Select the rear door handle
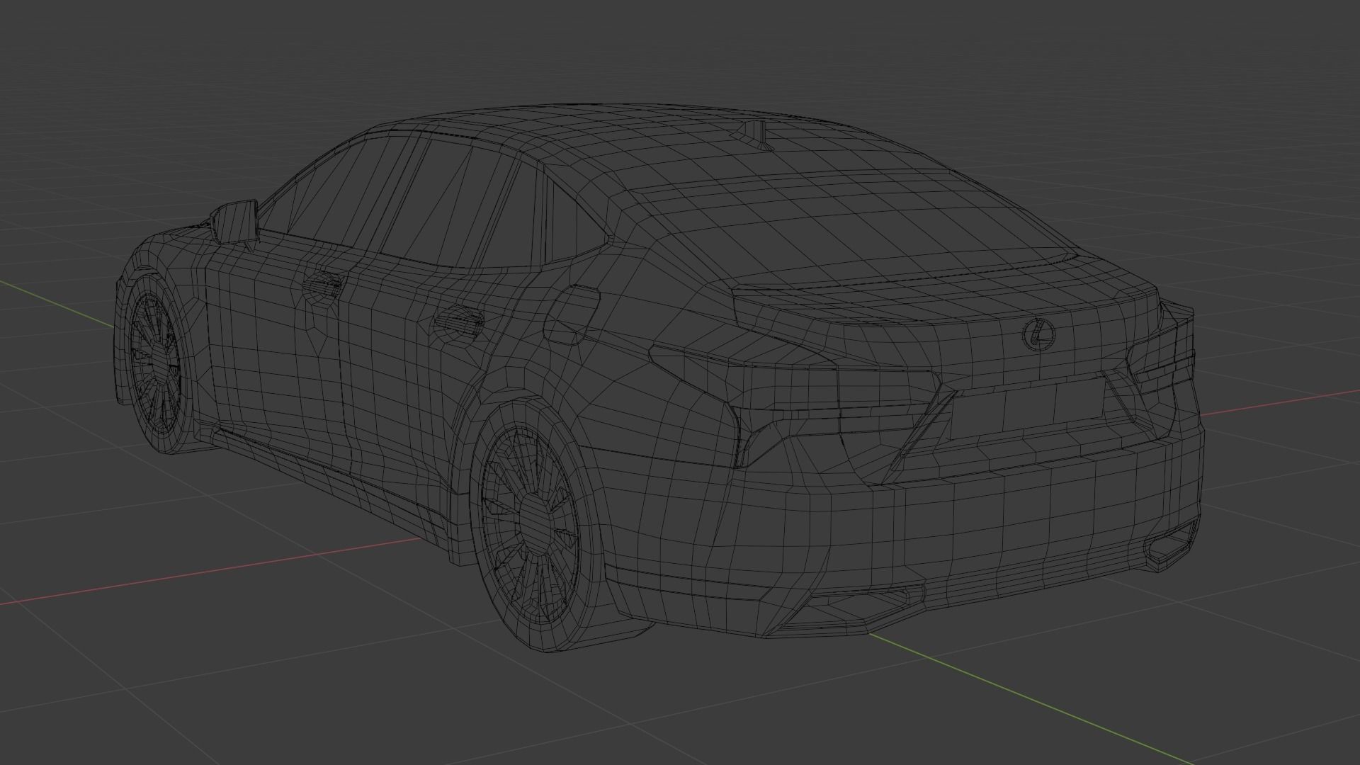This screenshot has width=1360, height=765. pyautogui.click(x=458, y=323)
